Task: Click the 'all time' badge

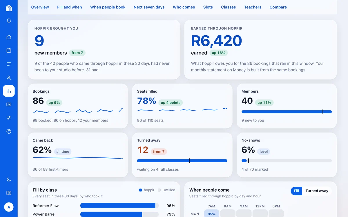Action: (x=63, y=151)
